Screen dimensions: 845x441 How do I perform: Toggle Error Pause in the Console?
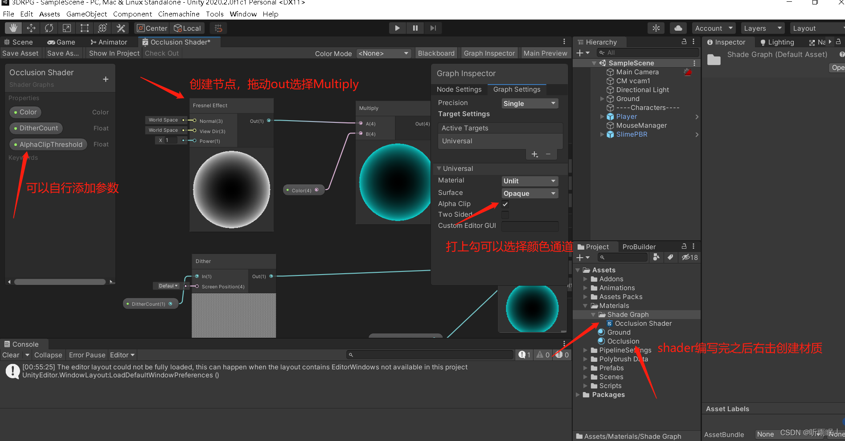[x=87, y=355]
